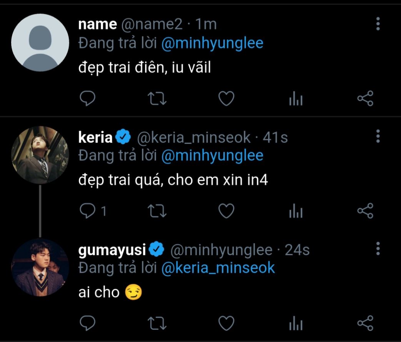Viewport: 401px width, 342px height.
Task: Share keria's tweet
Action: pos(365,211)
